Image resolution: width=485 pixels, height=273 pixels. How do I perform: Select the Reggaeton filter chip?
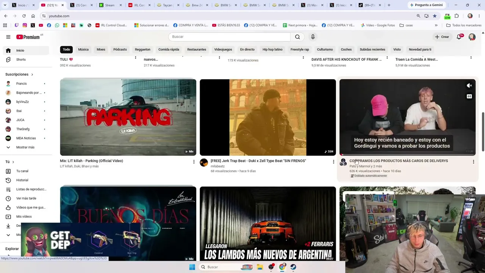142,49
